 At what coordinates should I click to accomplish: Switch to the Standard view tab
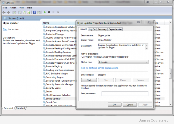(20, 108)
